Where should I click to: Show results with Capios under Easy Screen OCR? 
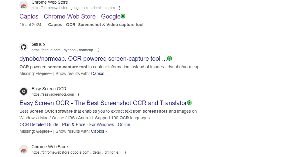[99, 131]
